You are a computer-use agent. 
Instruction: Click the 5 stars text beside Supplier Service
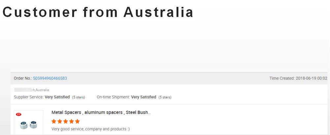(79, 97)
